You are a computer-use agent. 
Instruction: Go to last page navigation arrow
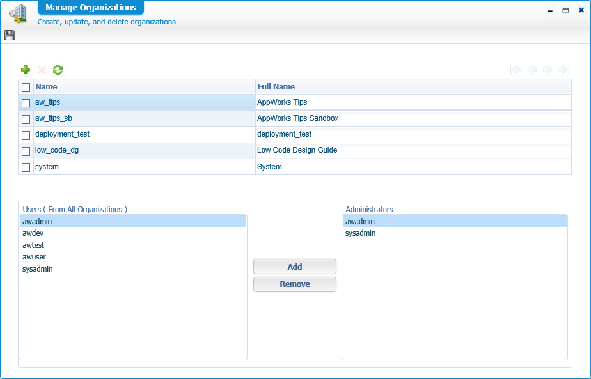(564, 70)
